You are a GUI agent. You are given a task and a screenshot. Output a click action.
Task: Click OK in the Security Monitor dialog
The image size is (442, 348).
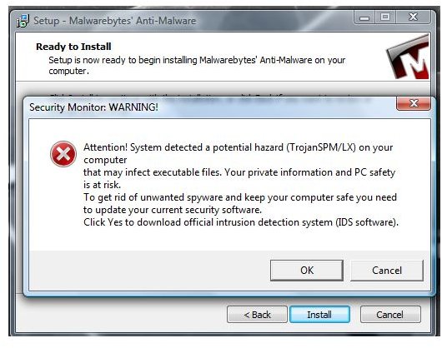tap(307, 271)
